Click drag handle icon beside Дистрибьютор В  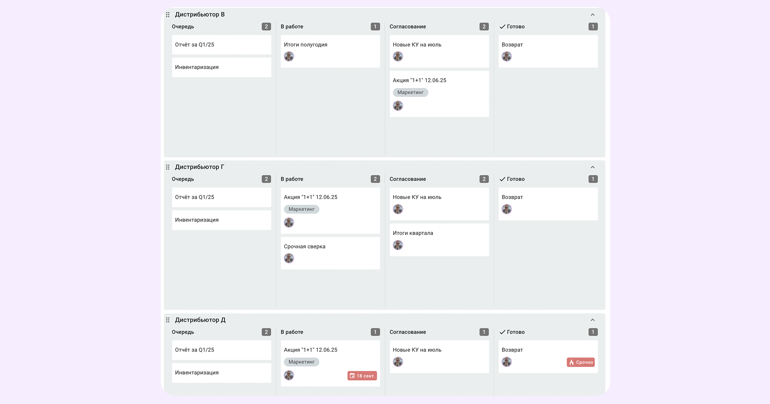[x=168, y=15]
